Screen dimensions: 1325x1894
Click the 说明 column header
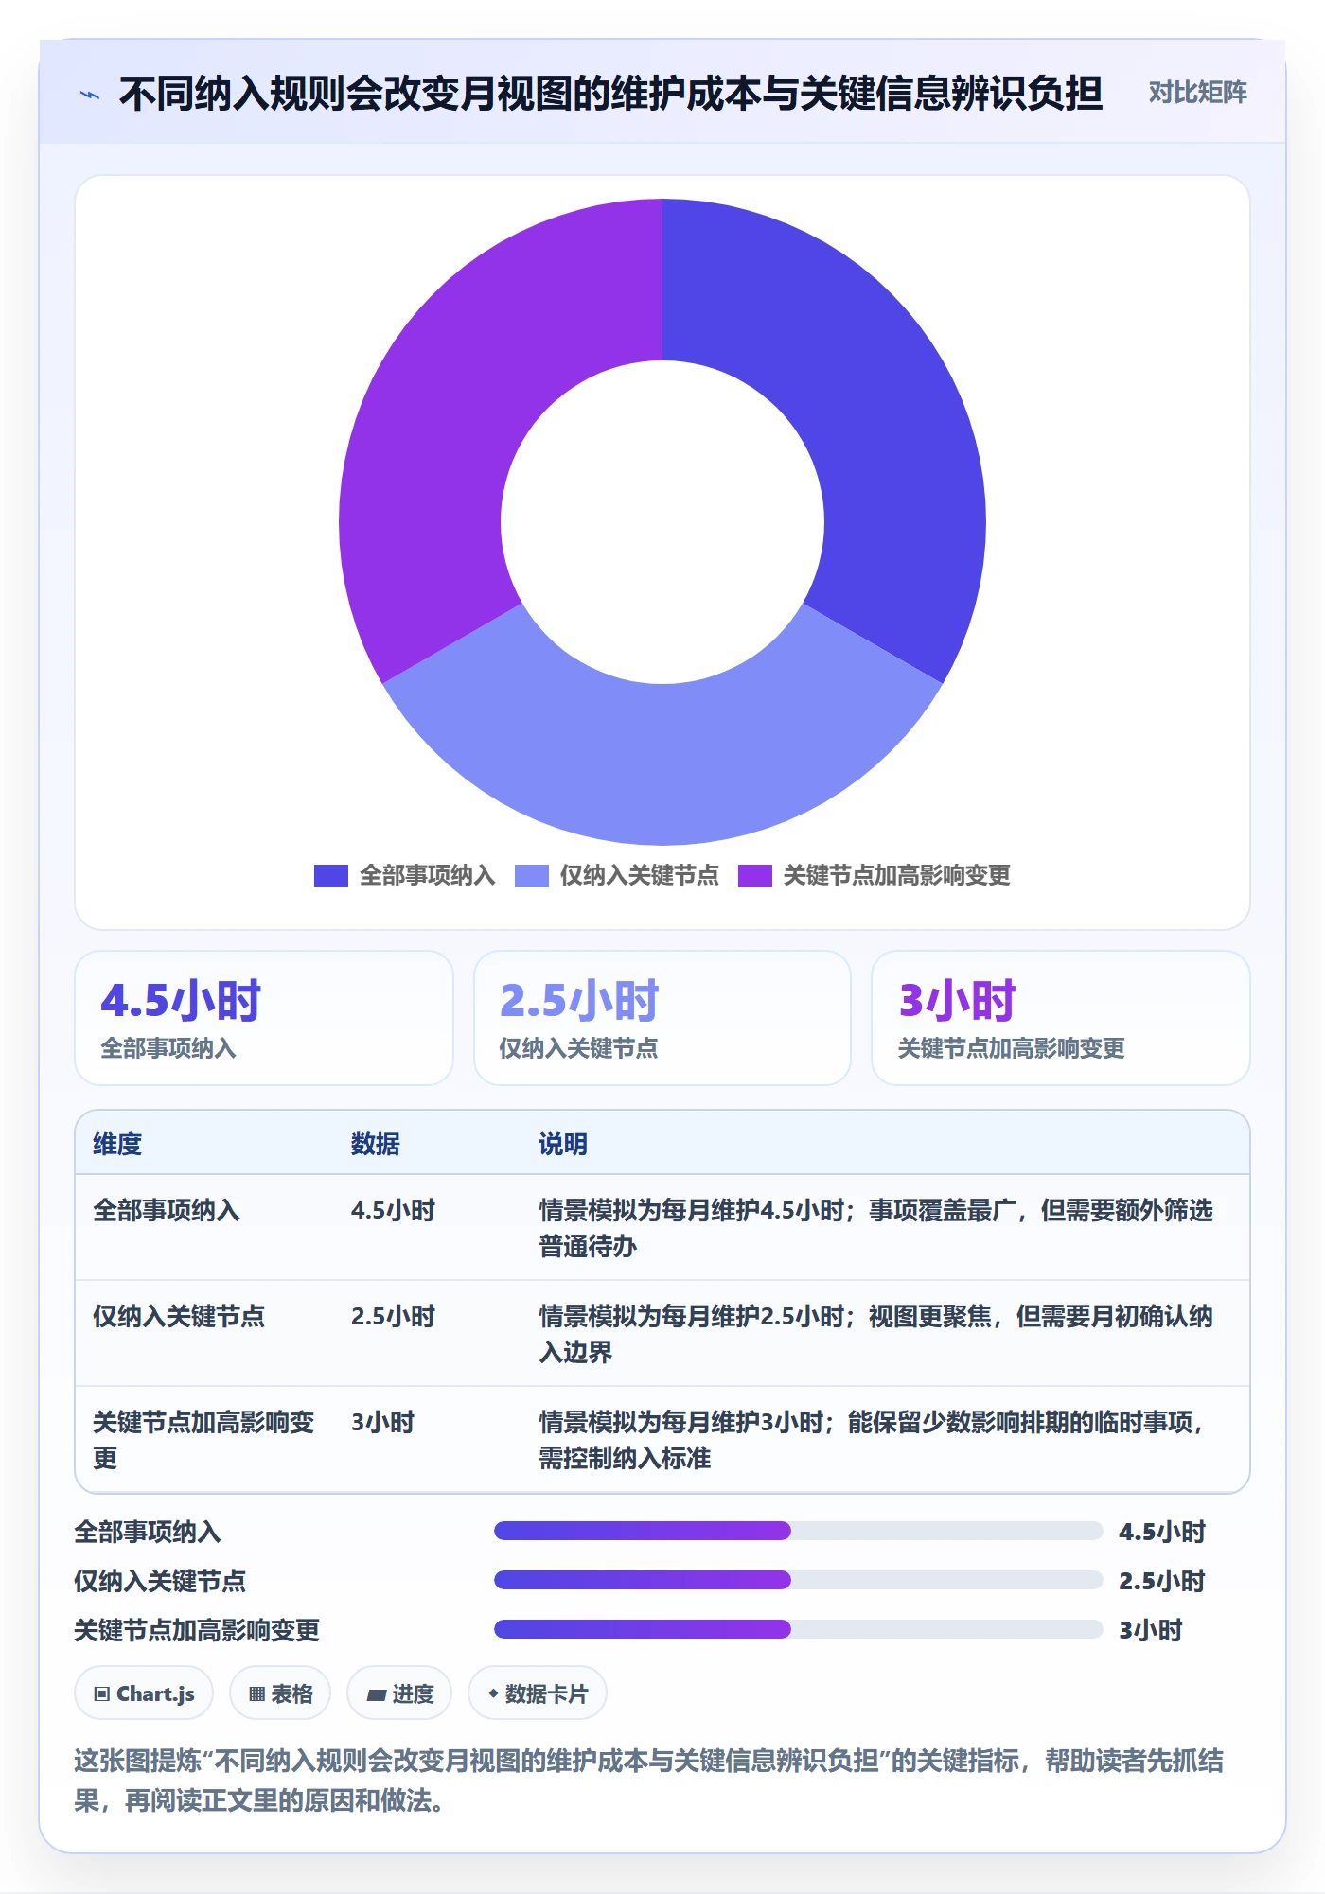pyautogui.click(x=563, y=1144)
